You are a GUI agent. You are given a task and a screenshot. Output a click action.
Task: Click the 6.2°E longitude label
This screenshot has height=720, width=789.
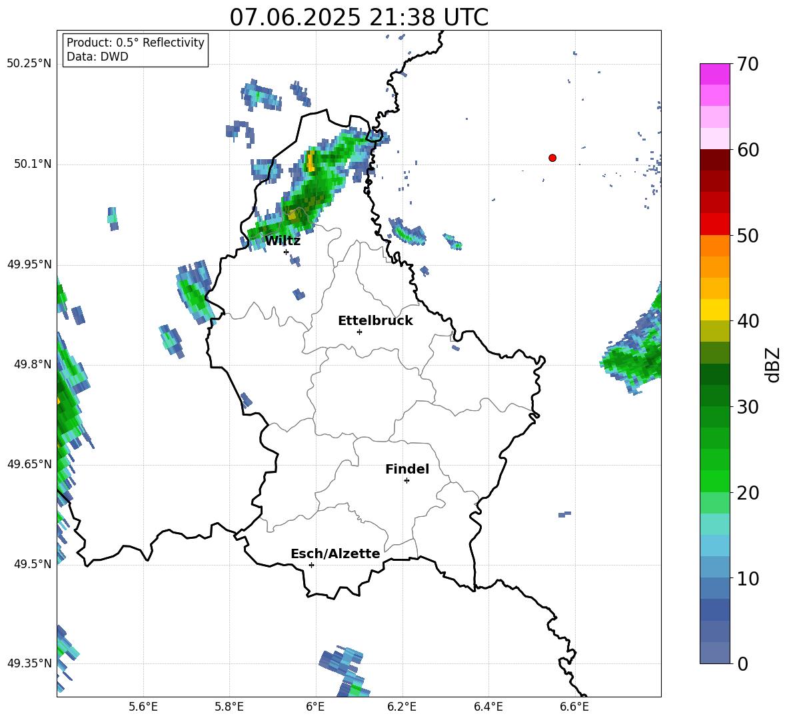pos(402,707)
